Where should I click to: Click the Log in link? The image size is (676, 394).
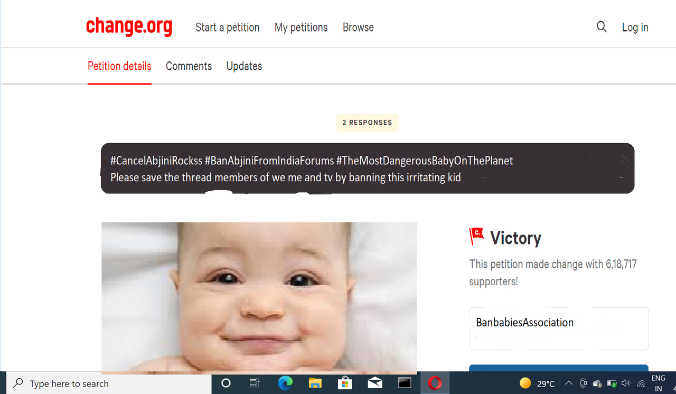(635, 27)
